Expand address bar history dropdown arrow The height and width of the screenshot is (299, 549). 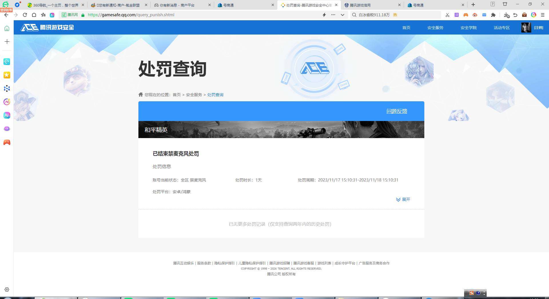342,15
